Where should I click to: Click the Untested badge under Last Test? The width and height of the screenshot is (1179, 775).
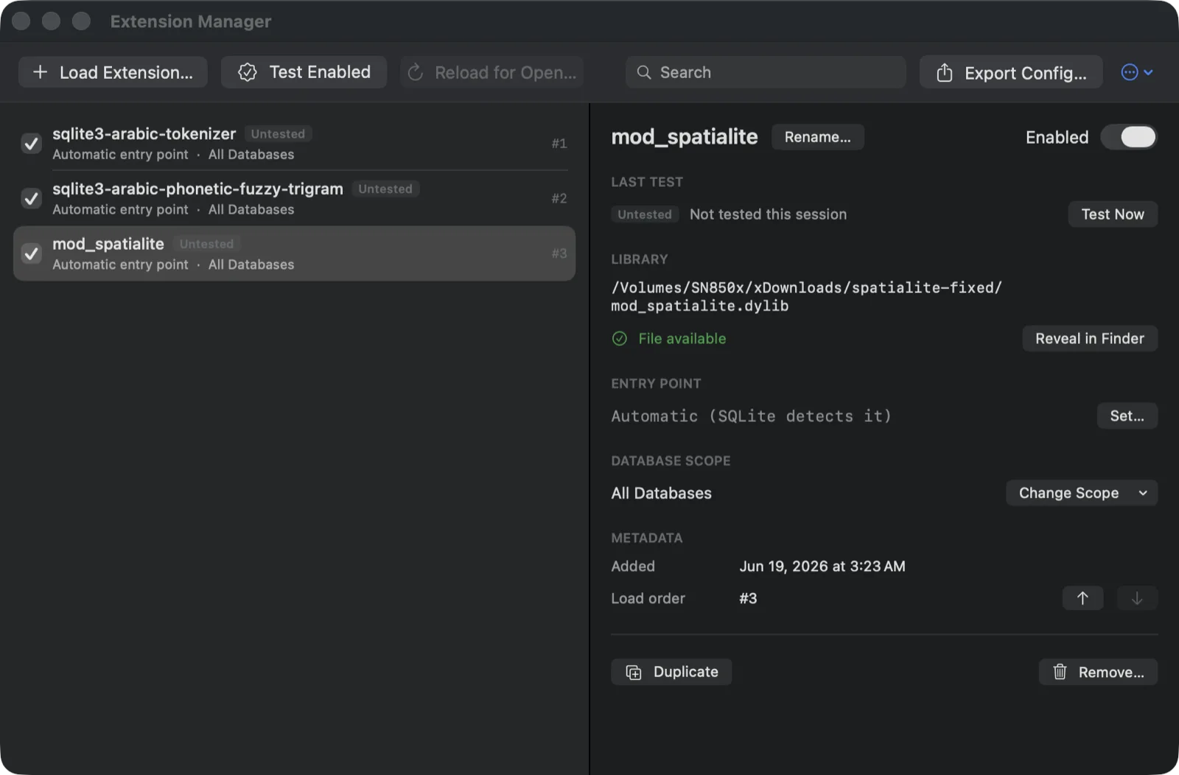[645, 214]
